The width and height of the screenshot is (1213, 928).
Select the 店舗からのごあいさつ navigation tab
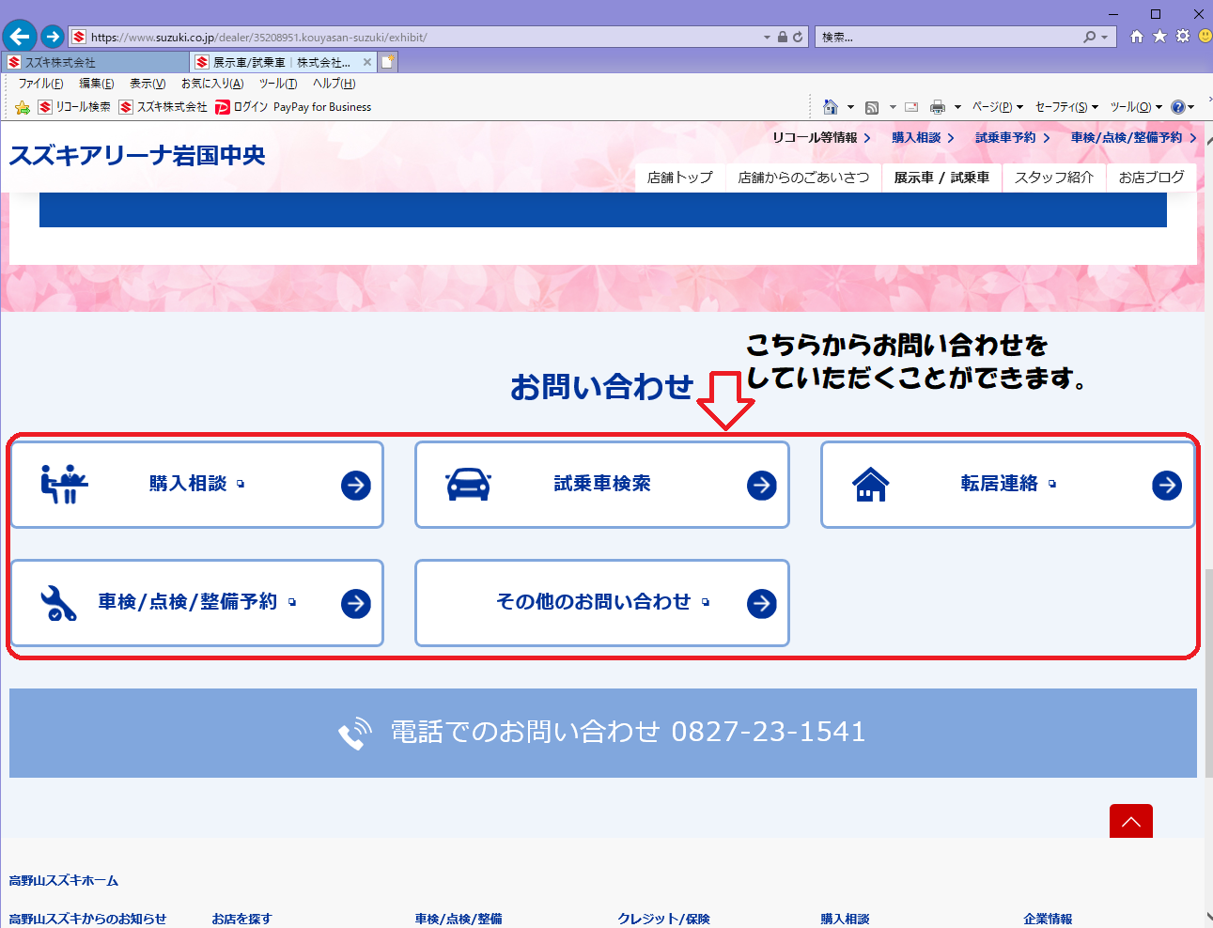click(803, 178)
